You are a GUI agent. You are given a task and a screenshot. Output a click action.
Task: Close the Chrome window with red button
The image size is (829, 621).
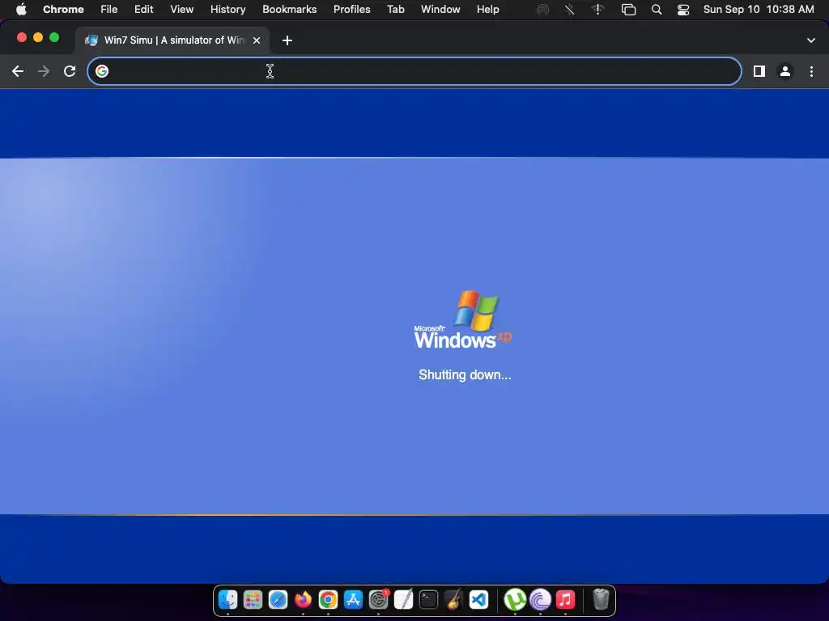click(x=22, y=37)
